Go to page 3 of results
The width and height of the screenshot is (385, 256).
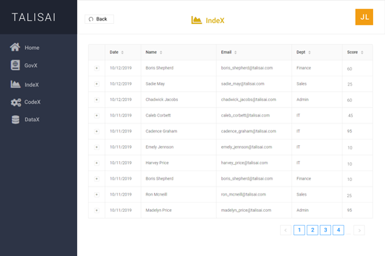[x=325, y=230]
